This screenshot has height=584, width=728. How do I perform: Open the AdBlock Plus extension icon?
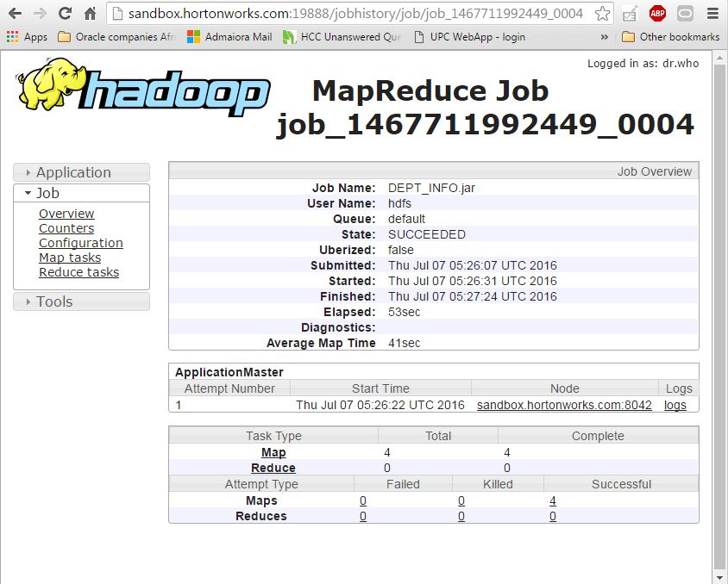coord(657,14)
